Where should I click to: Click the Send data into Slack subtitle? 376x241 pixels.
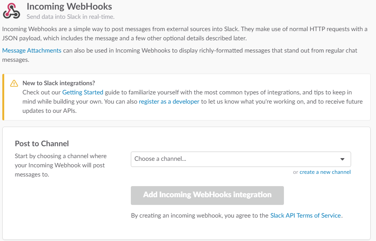click(x=71, y=17)
